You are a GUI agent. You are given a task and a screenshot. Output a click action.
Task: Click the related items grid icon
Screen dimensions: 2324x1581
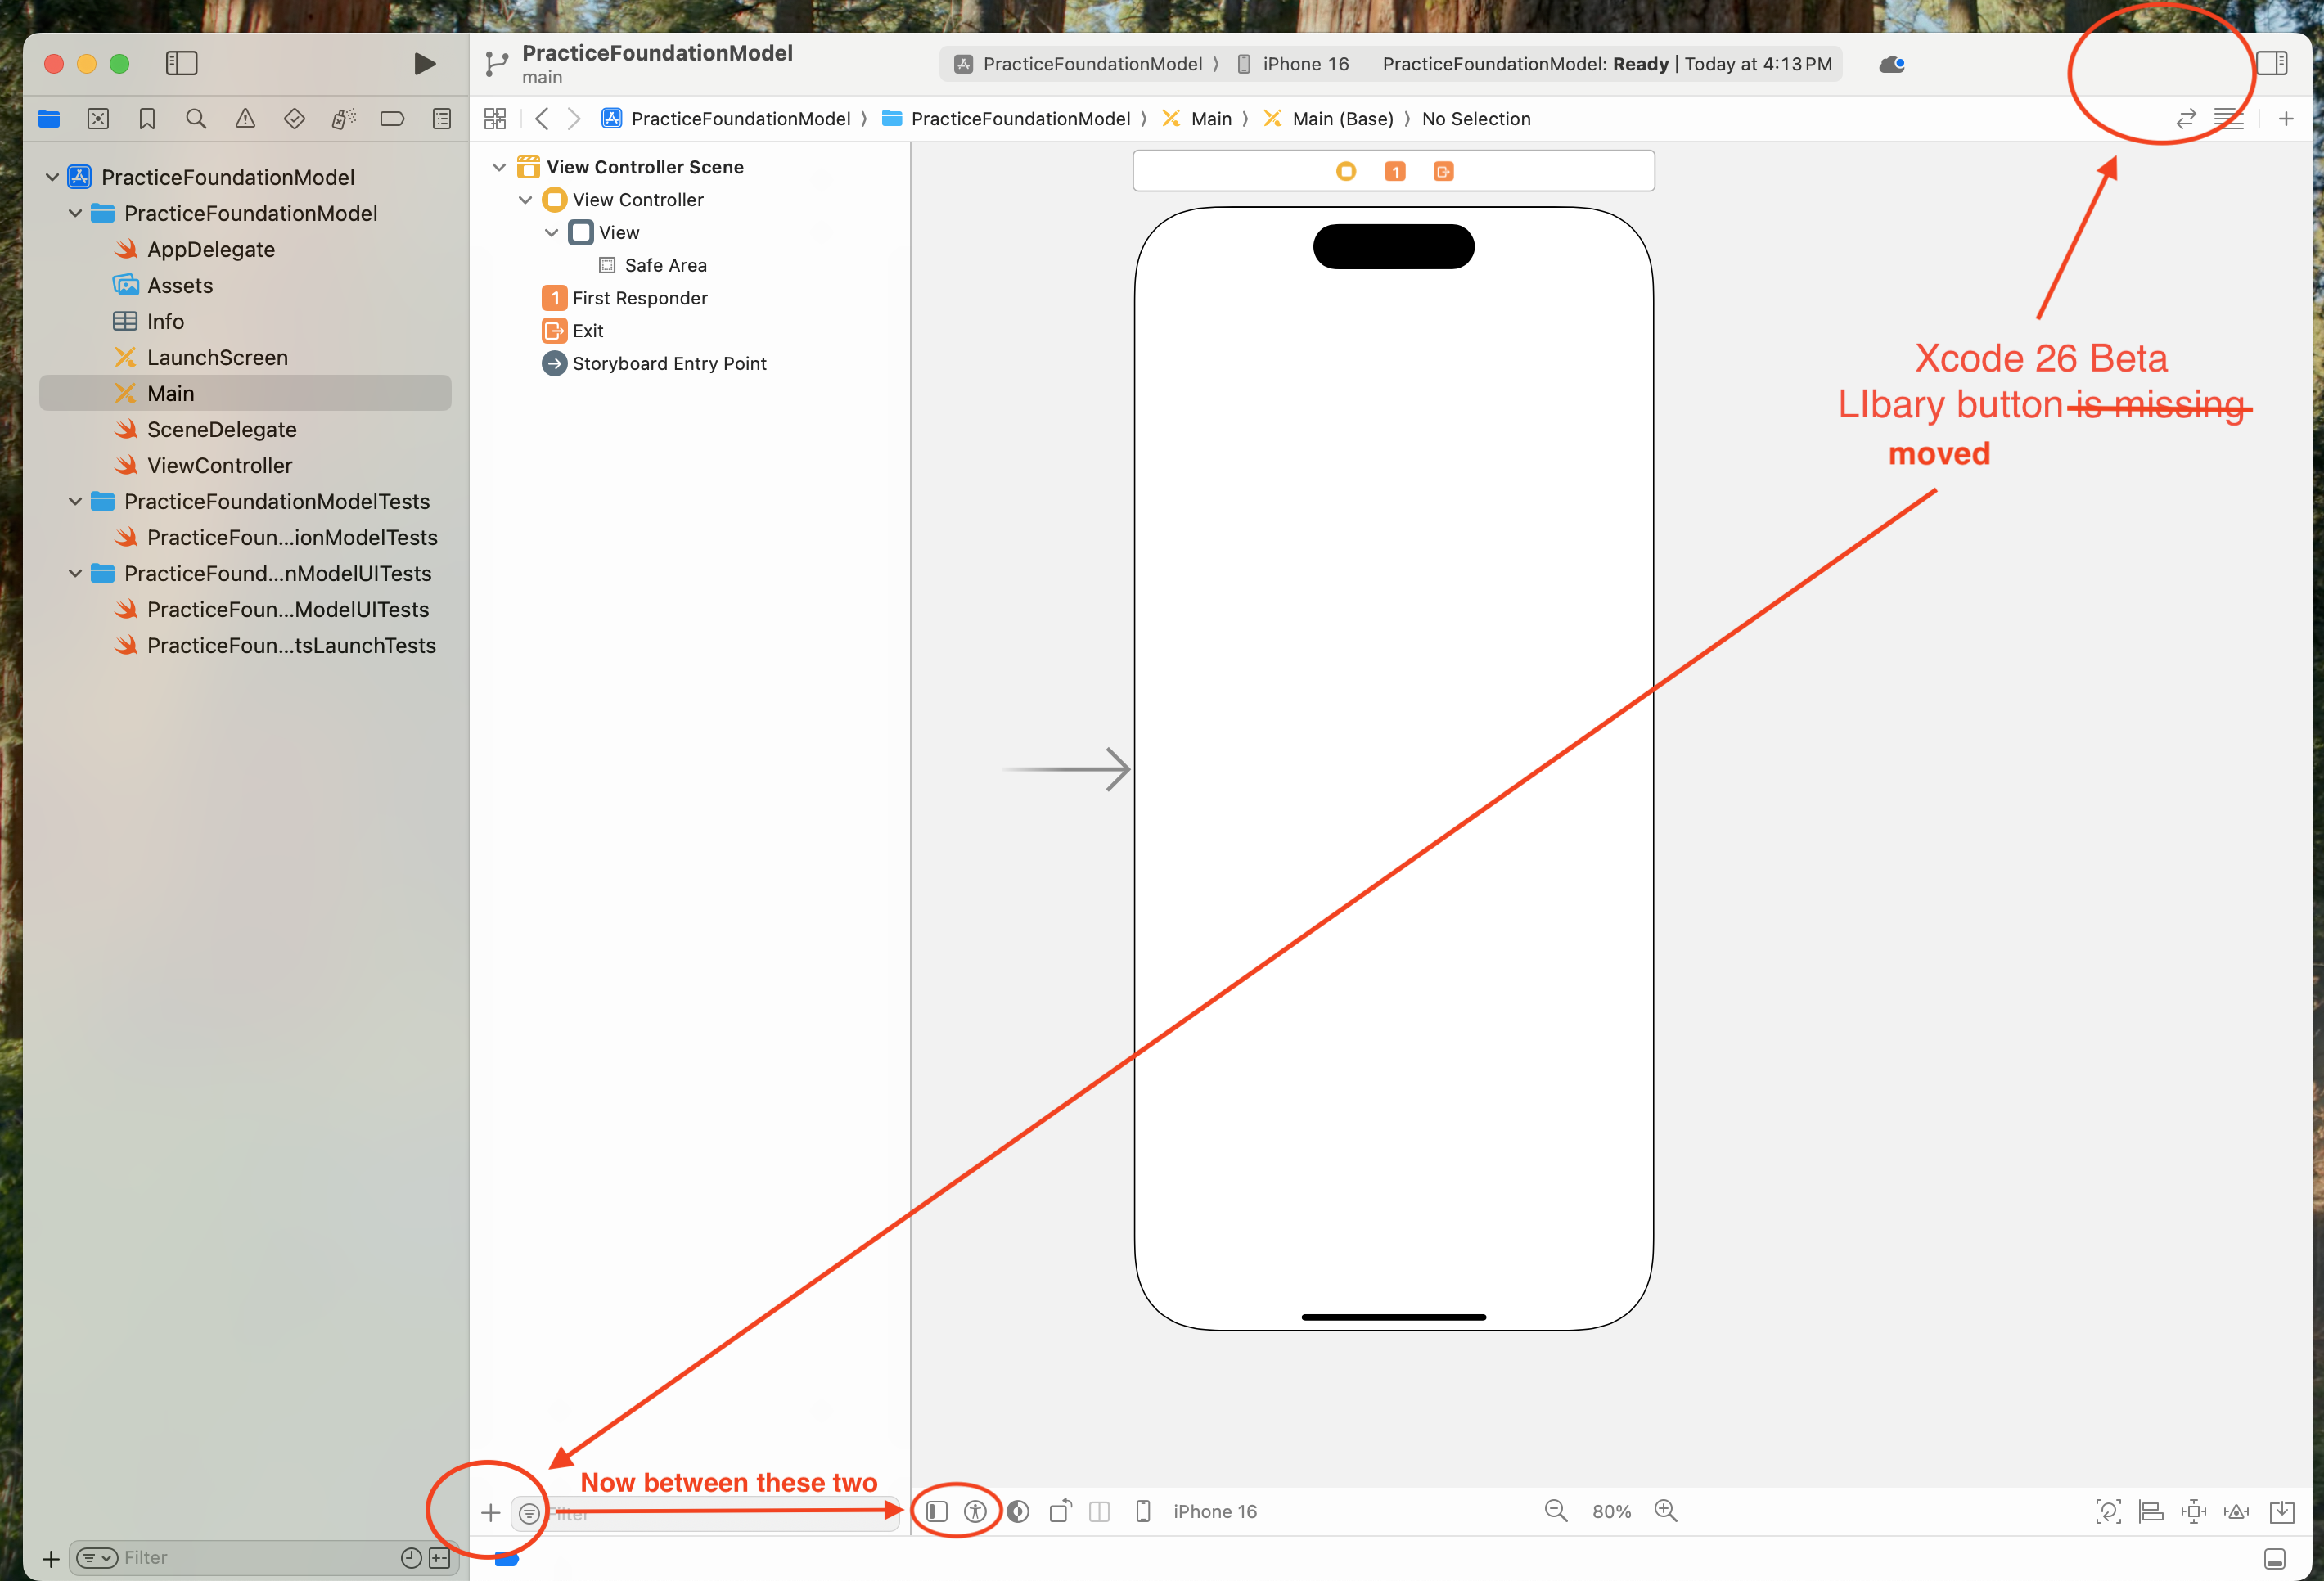click(x=495, y=119)
